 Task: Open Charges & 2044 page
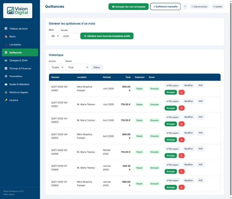(20, 61)
